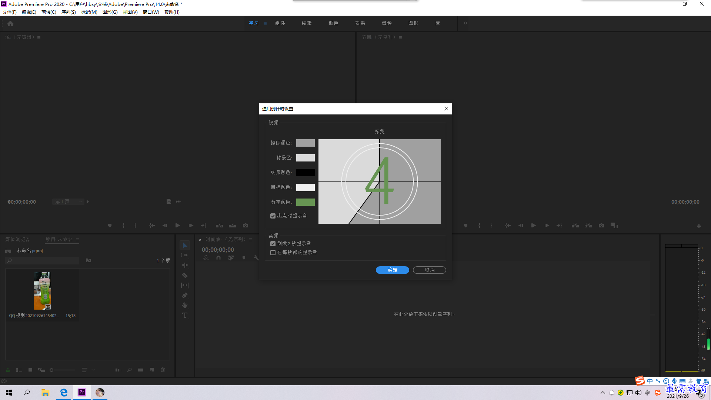Switch to 媒体浏览器 panel tab

pyautogui.click(x=17, y=240)
